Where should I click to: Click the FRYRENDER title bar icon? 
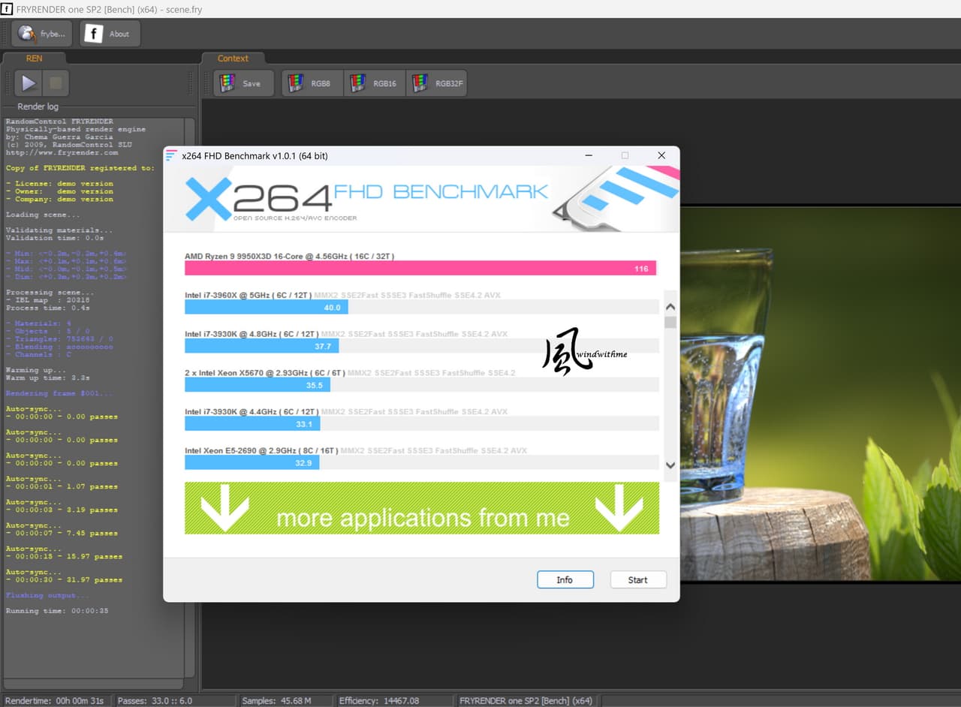point(8,9)
